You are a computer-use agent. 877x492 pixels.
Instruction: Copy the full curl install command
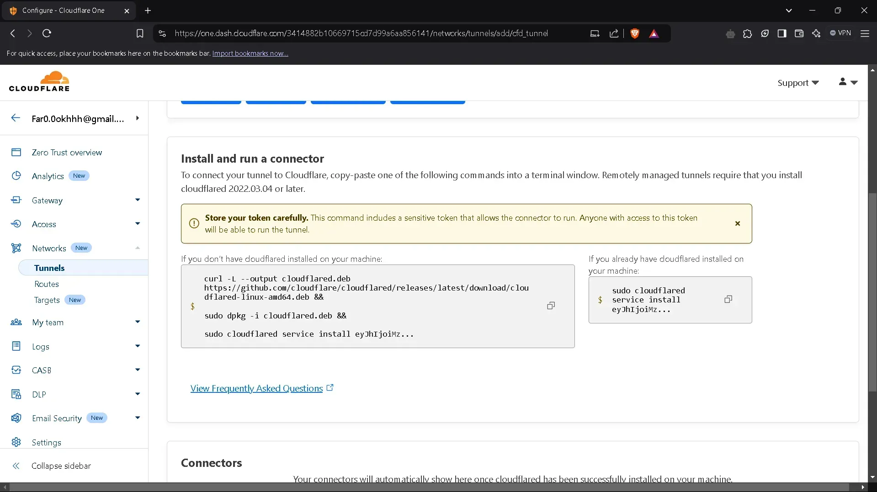pyautogui.click(x=551, y=306)
